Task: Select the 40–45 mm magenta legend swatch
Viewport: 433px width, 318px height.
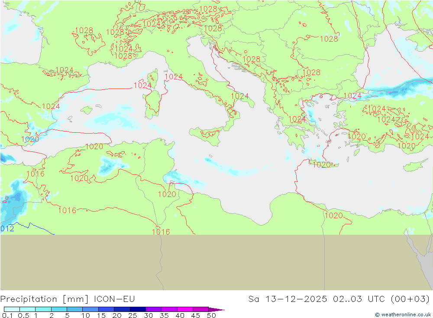Action: pos(185,309)
